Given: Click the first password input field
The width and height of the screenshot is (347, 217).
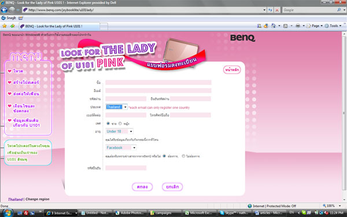Looking at the screenshot, I should 126,99.
